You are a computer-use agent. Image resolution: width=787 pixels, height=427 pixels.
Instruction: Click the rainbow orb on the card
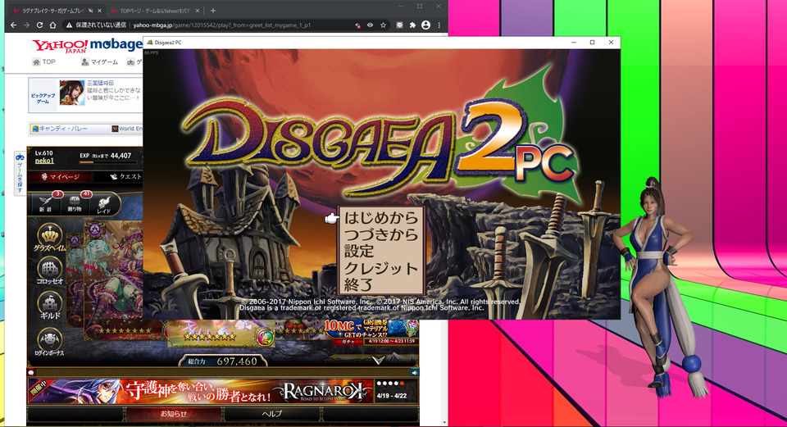pos(265,337)
